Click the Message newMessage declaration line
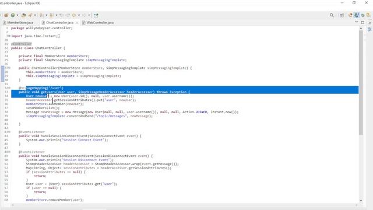Viewport: 373px width, 210px height. pos(132,112)
